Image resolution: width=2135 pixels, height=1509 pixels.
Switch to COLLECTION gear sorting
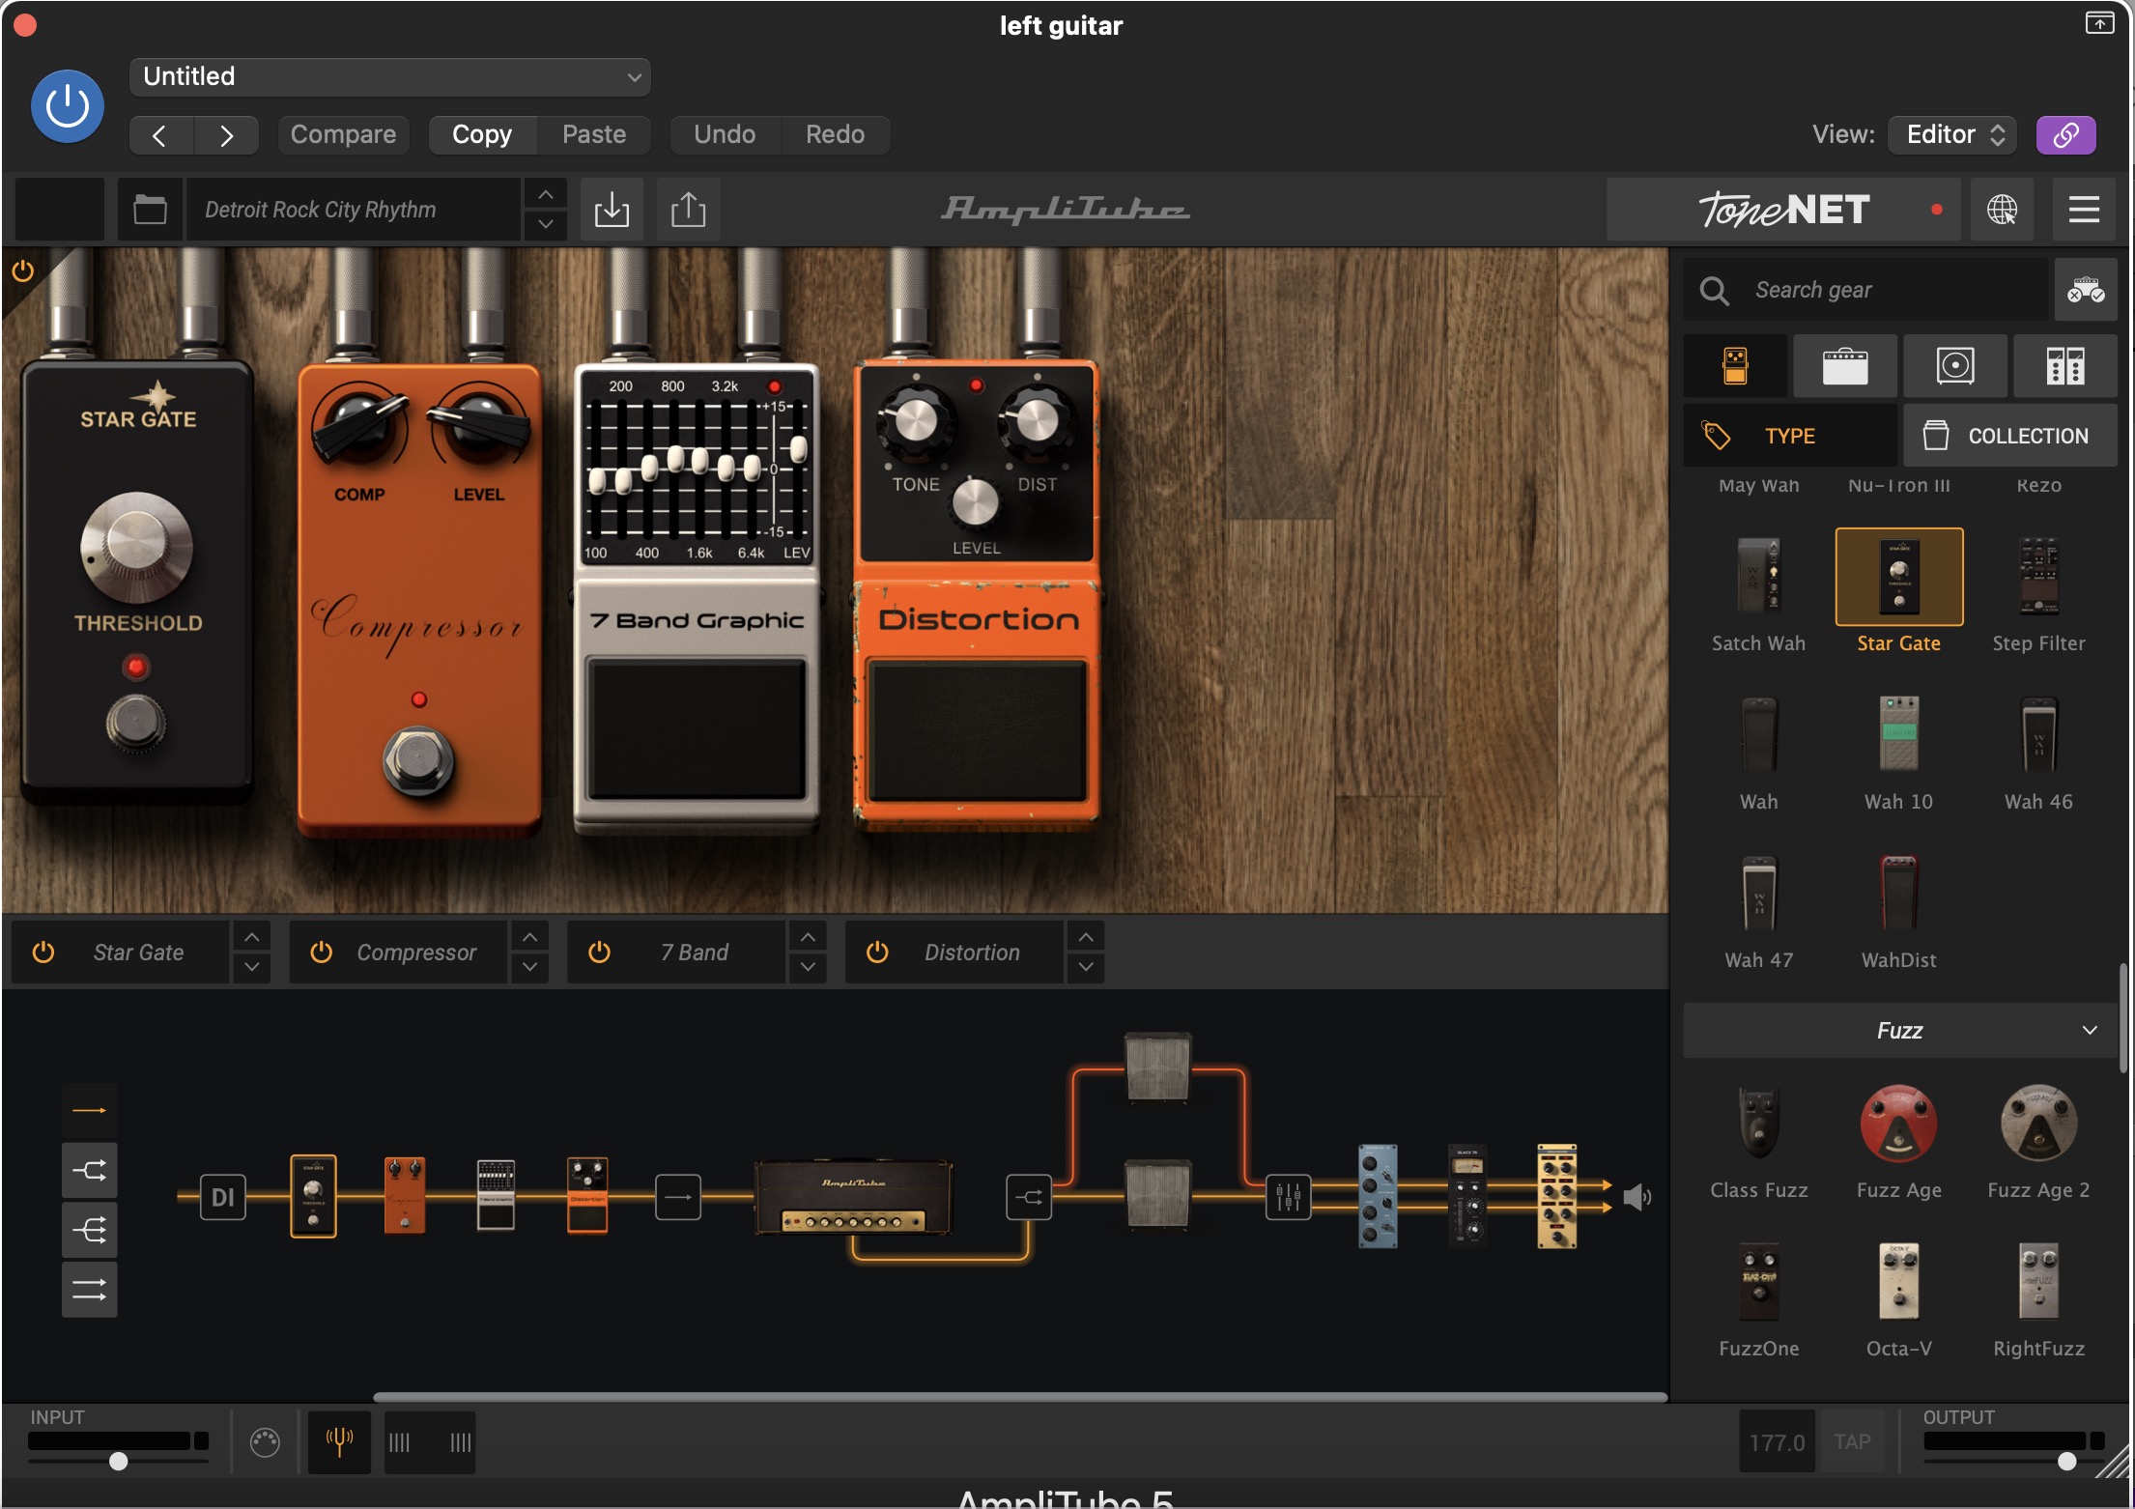[x=2010, y=436]
